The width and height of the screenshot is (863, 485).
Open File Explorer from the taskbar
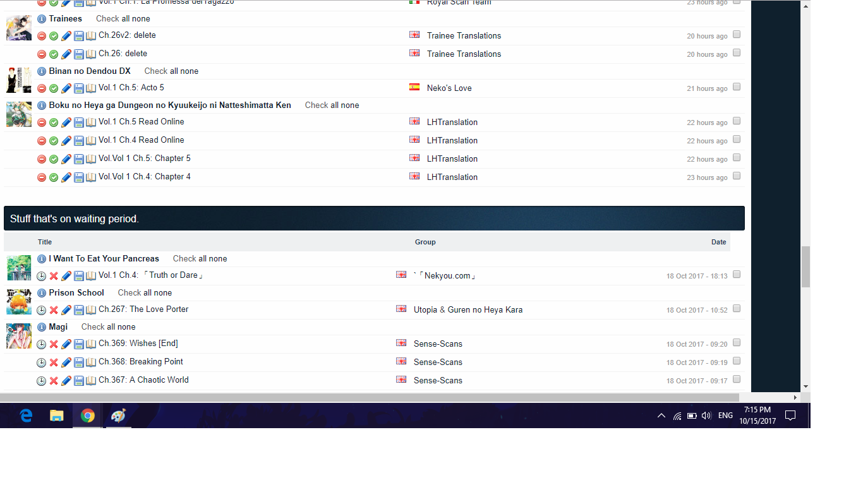click(57, 416)
